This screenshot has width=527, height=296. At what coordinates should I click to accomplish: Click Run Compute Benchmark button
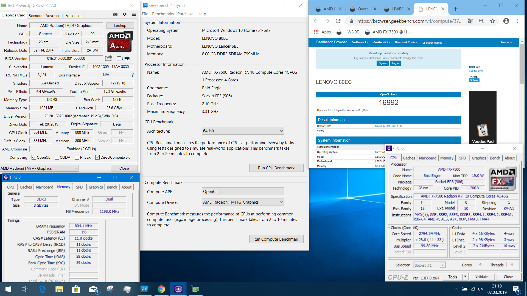[276, 239]
